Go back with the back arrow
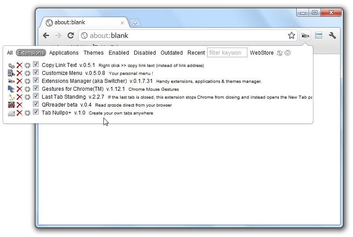The image size is (353, 237). (46, 35)
